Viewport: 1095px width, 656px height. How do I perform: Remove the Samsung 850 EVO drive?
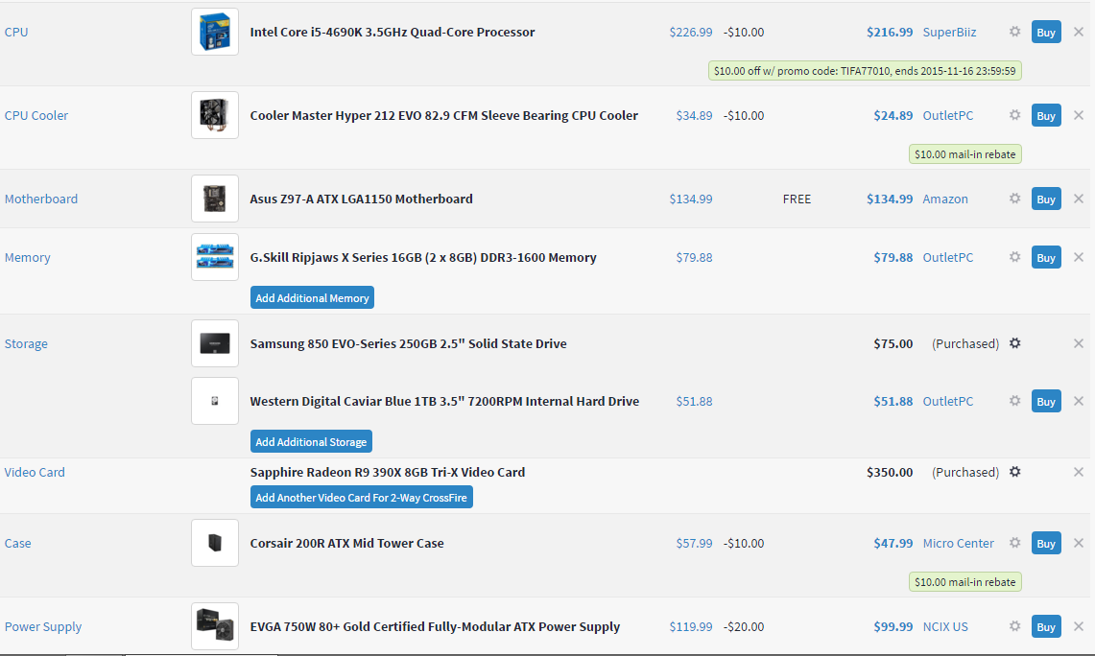1079,343
